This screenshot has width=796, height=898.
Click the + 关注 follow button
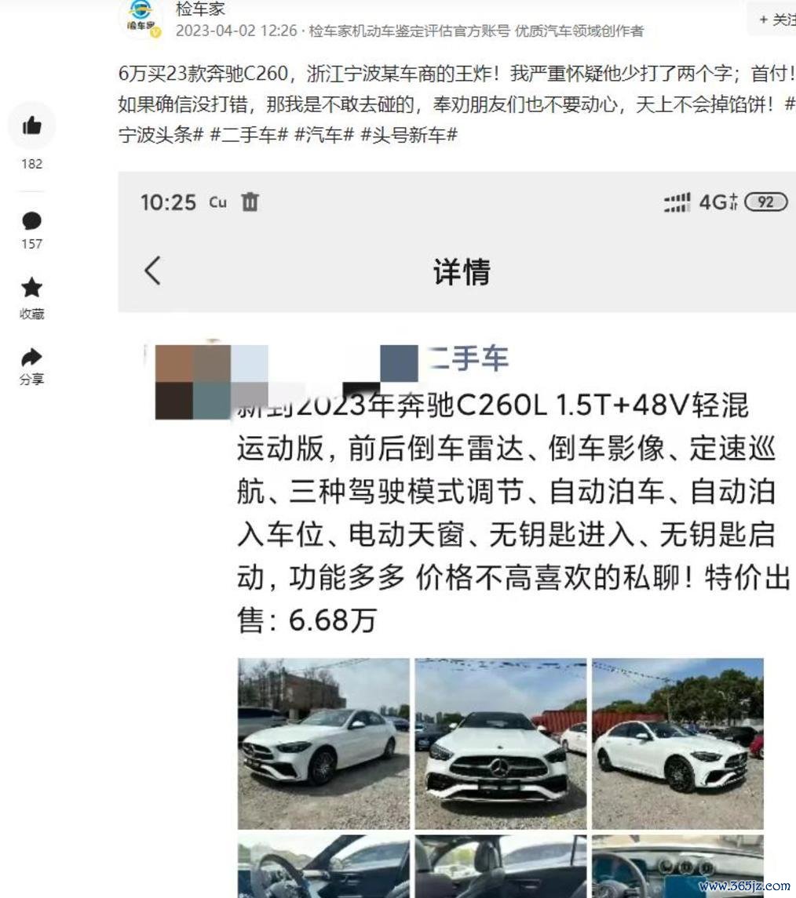(776, 20)
